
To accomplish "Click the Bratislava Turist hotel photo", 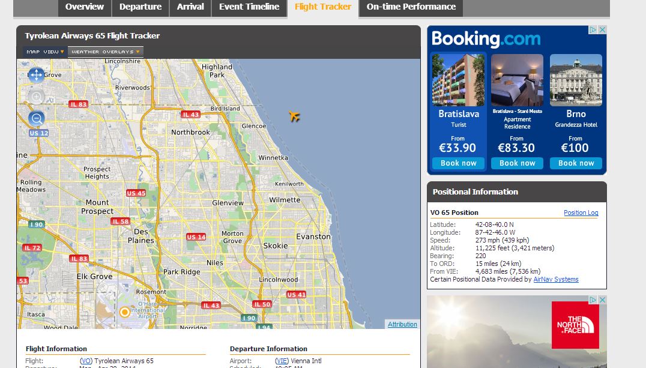I will pyautogui.click(x=459, y=80).
